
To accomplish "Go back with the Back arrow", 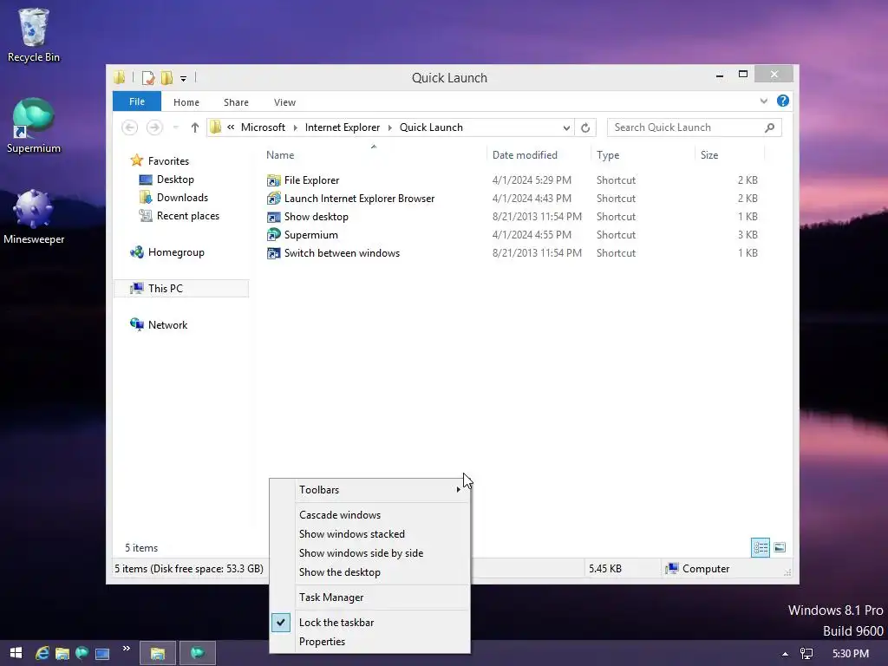I will (x=130, y=127).
